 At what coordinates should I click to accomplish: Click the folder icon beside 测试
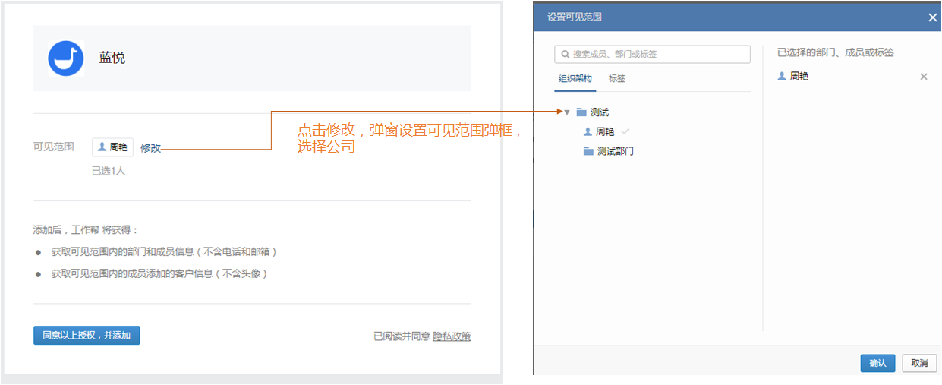click(x=581, y=112)
